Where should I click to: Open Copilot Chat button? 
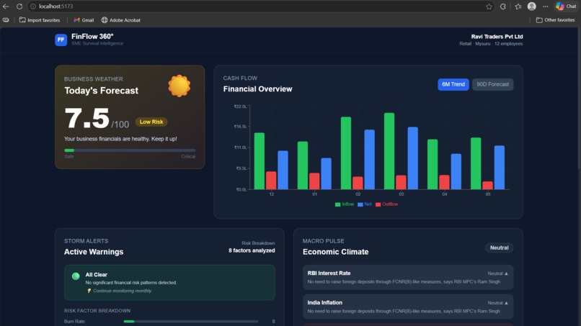[x=566, y=6]
